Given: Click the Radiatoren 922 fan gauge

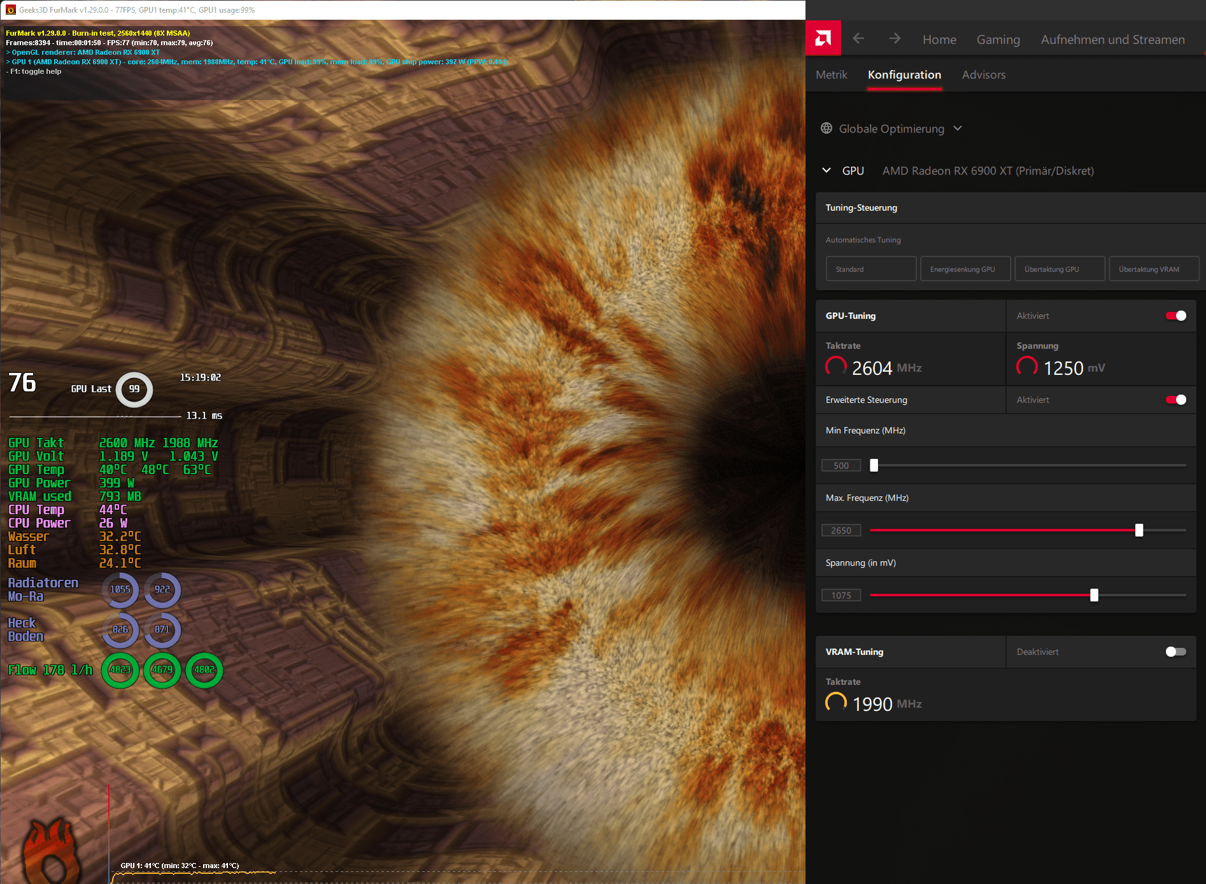Looking at the screenshot, I should 162,590.
